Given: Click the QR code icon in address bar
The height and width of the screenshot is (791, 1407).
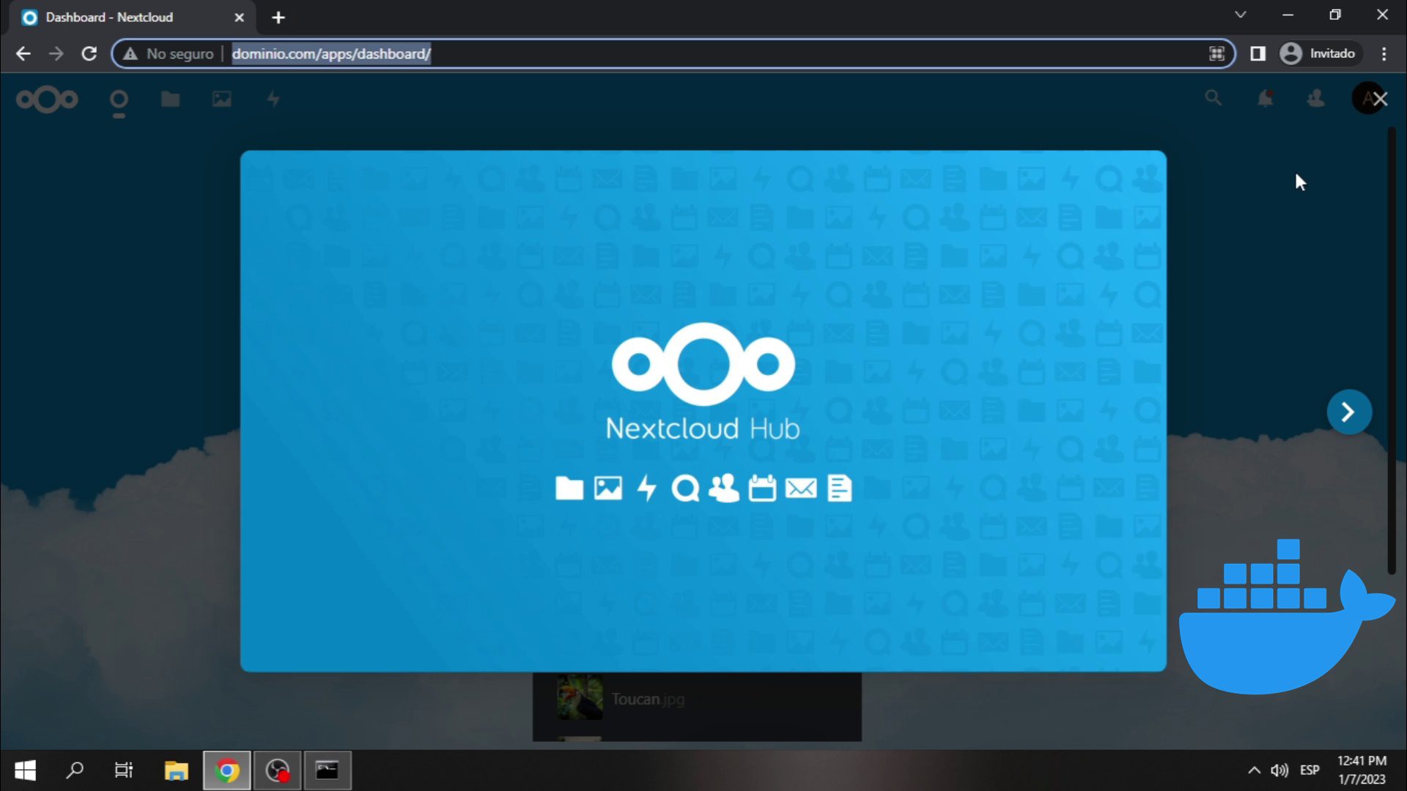Looking at the screenshot, I should pos(1216,53).
